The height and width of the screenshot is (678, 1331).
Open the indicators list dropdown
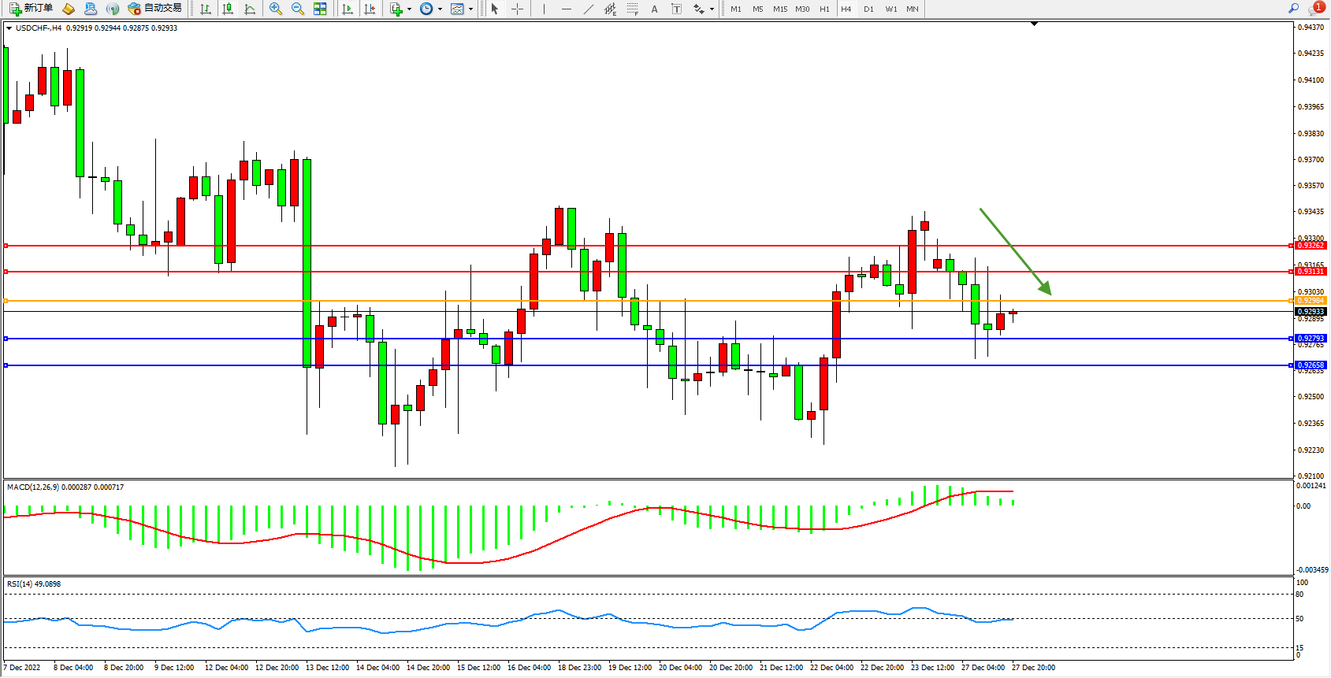(x=409, y=9)
